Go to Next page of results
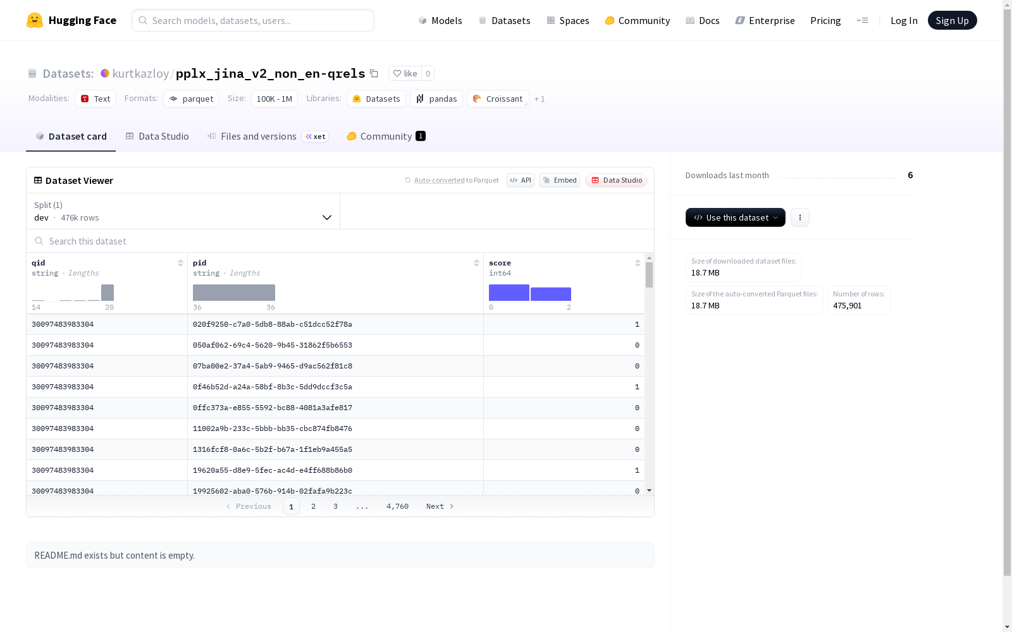 [x=440, y=506]
